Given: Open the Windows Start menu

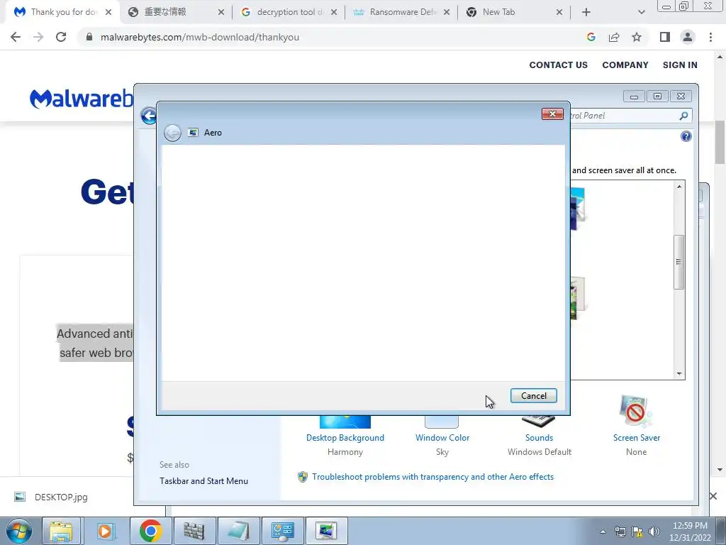Looking at the screenshot, I should tap(18, 531).
